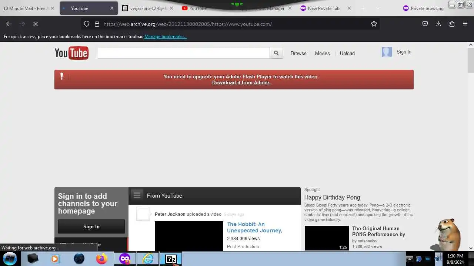Show hidden system tray icons
Screen dimensions: 474x266
(410, 259)
